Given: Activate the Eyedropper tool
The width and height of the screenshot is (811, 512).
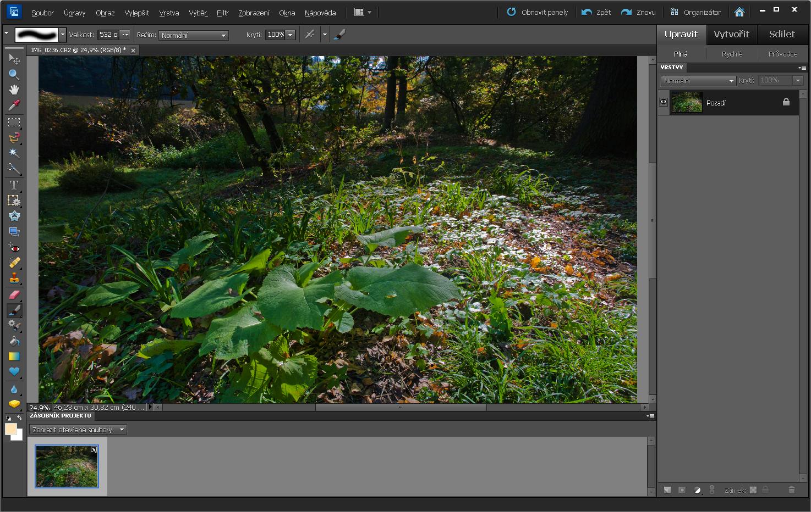Looking at the screenshot, I should click(14, 105).
